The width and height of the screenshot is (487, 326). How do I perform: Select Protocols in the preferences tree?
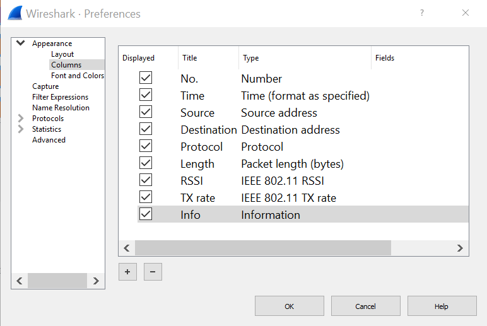[48, 119]
